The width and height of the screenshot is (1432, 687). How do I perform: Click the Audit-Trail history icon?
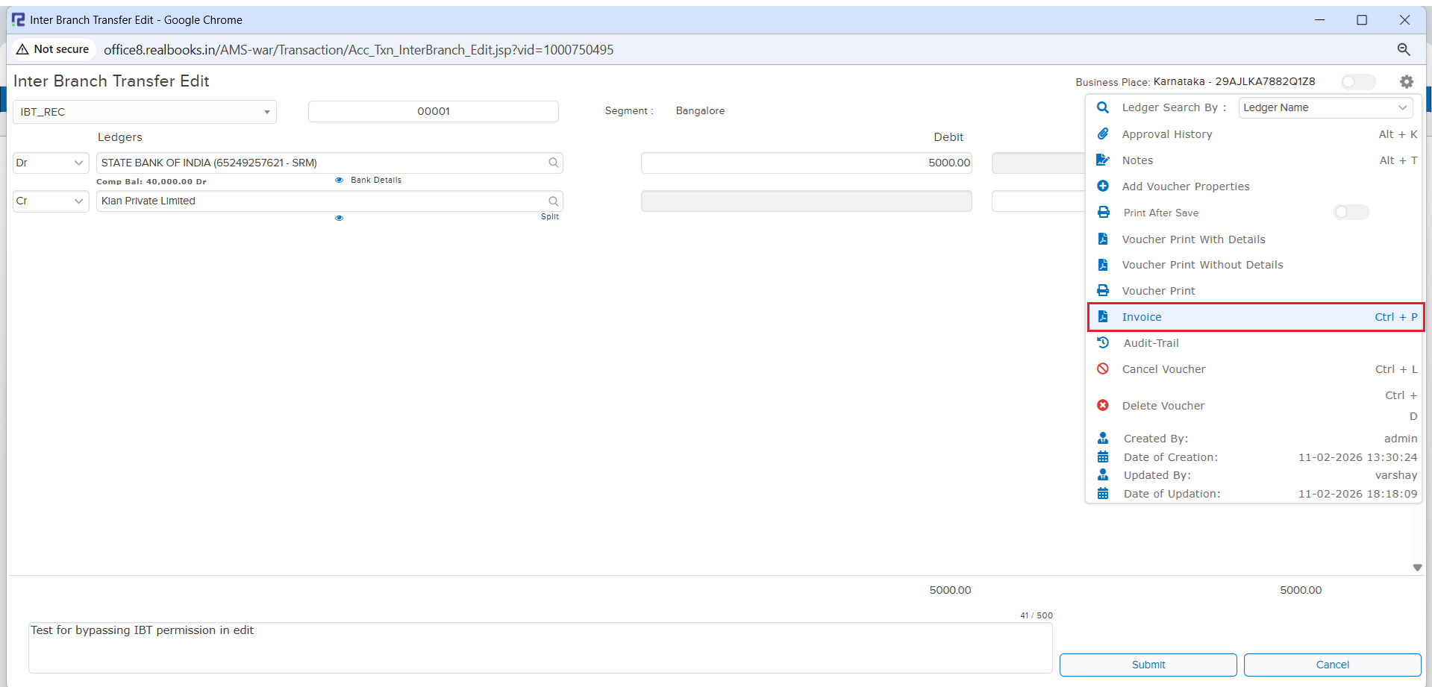point(1103,343)
